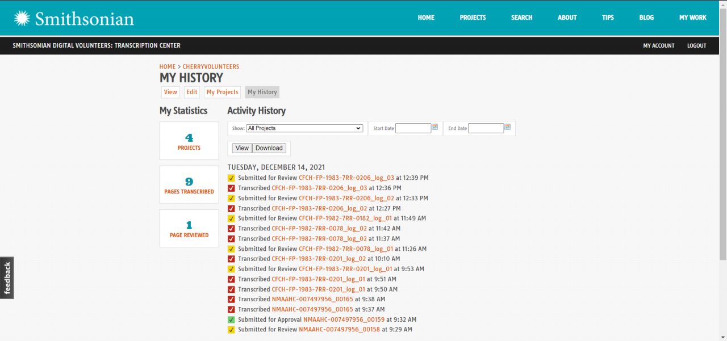Image resolution: width=727 pixels, height=341 pixels.
Task: Open the 9 Pages Transcribed statistics box
Action: 189,184
